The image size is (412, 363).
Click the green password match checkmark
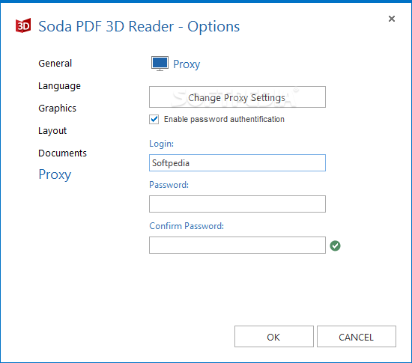(x=335, y=245)
